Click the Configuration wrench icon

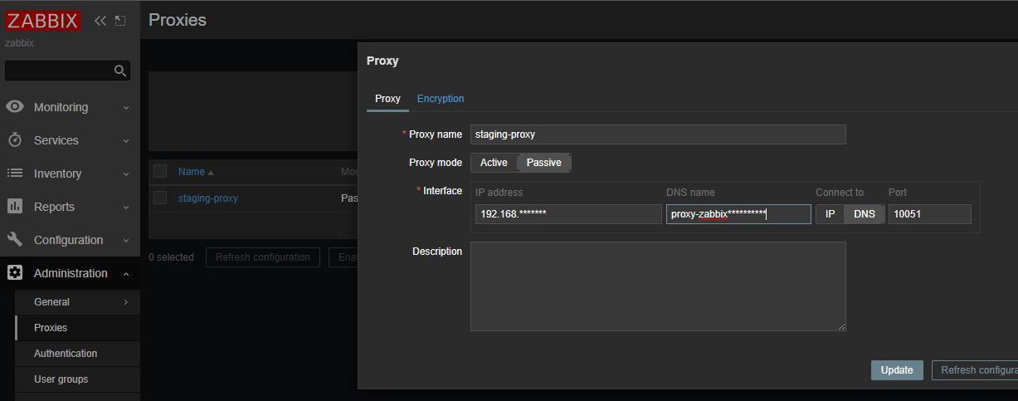(x=15, y=239)
